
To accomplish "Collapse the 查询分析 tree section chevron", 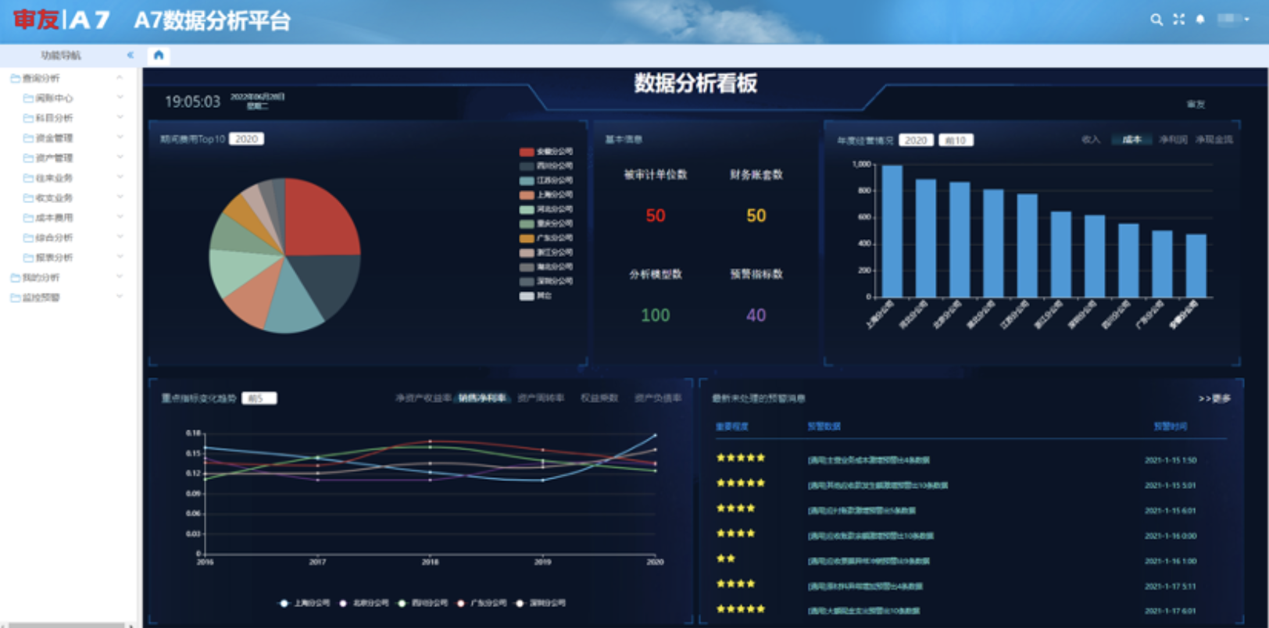I will 120,78.
